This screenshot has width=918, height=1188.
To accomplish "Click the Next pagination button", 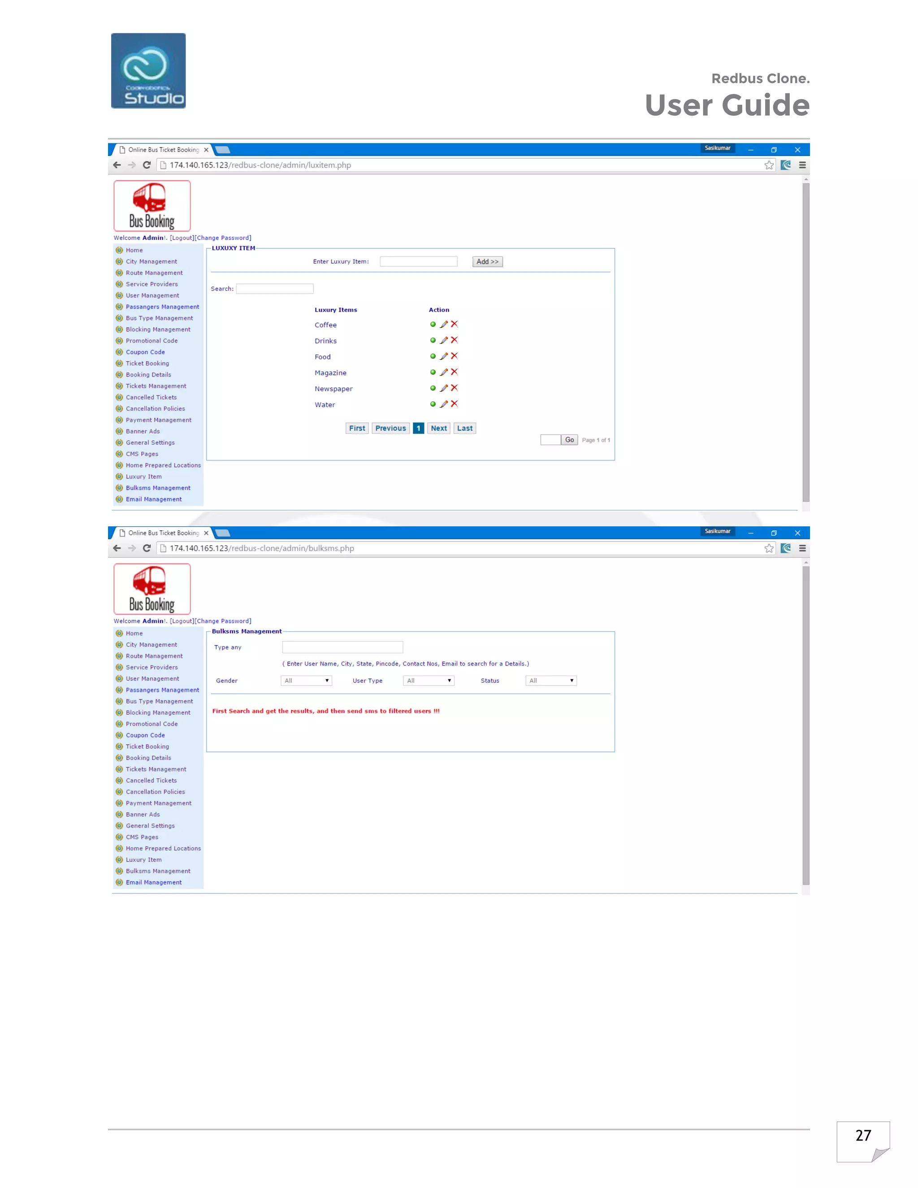I will tap(439, 428).
